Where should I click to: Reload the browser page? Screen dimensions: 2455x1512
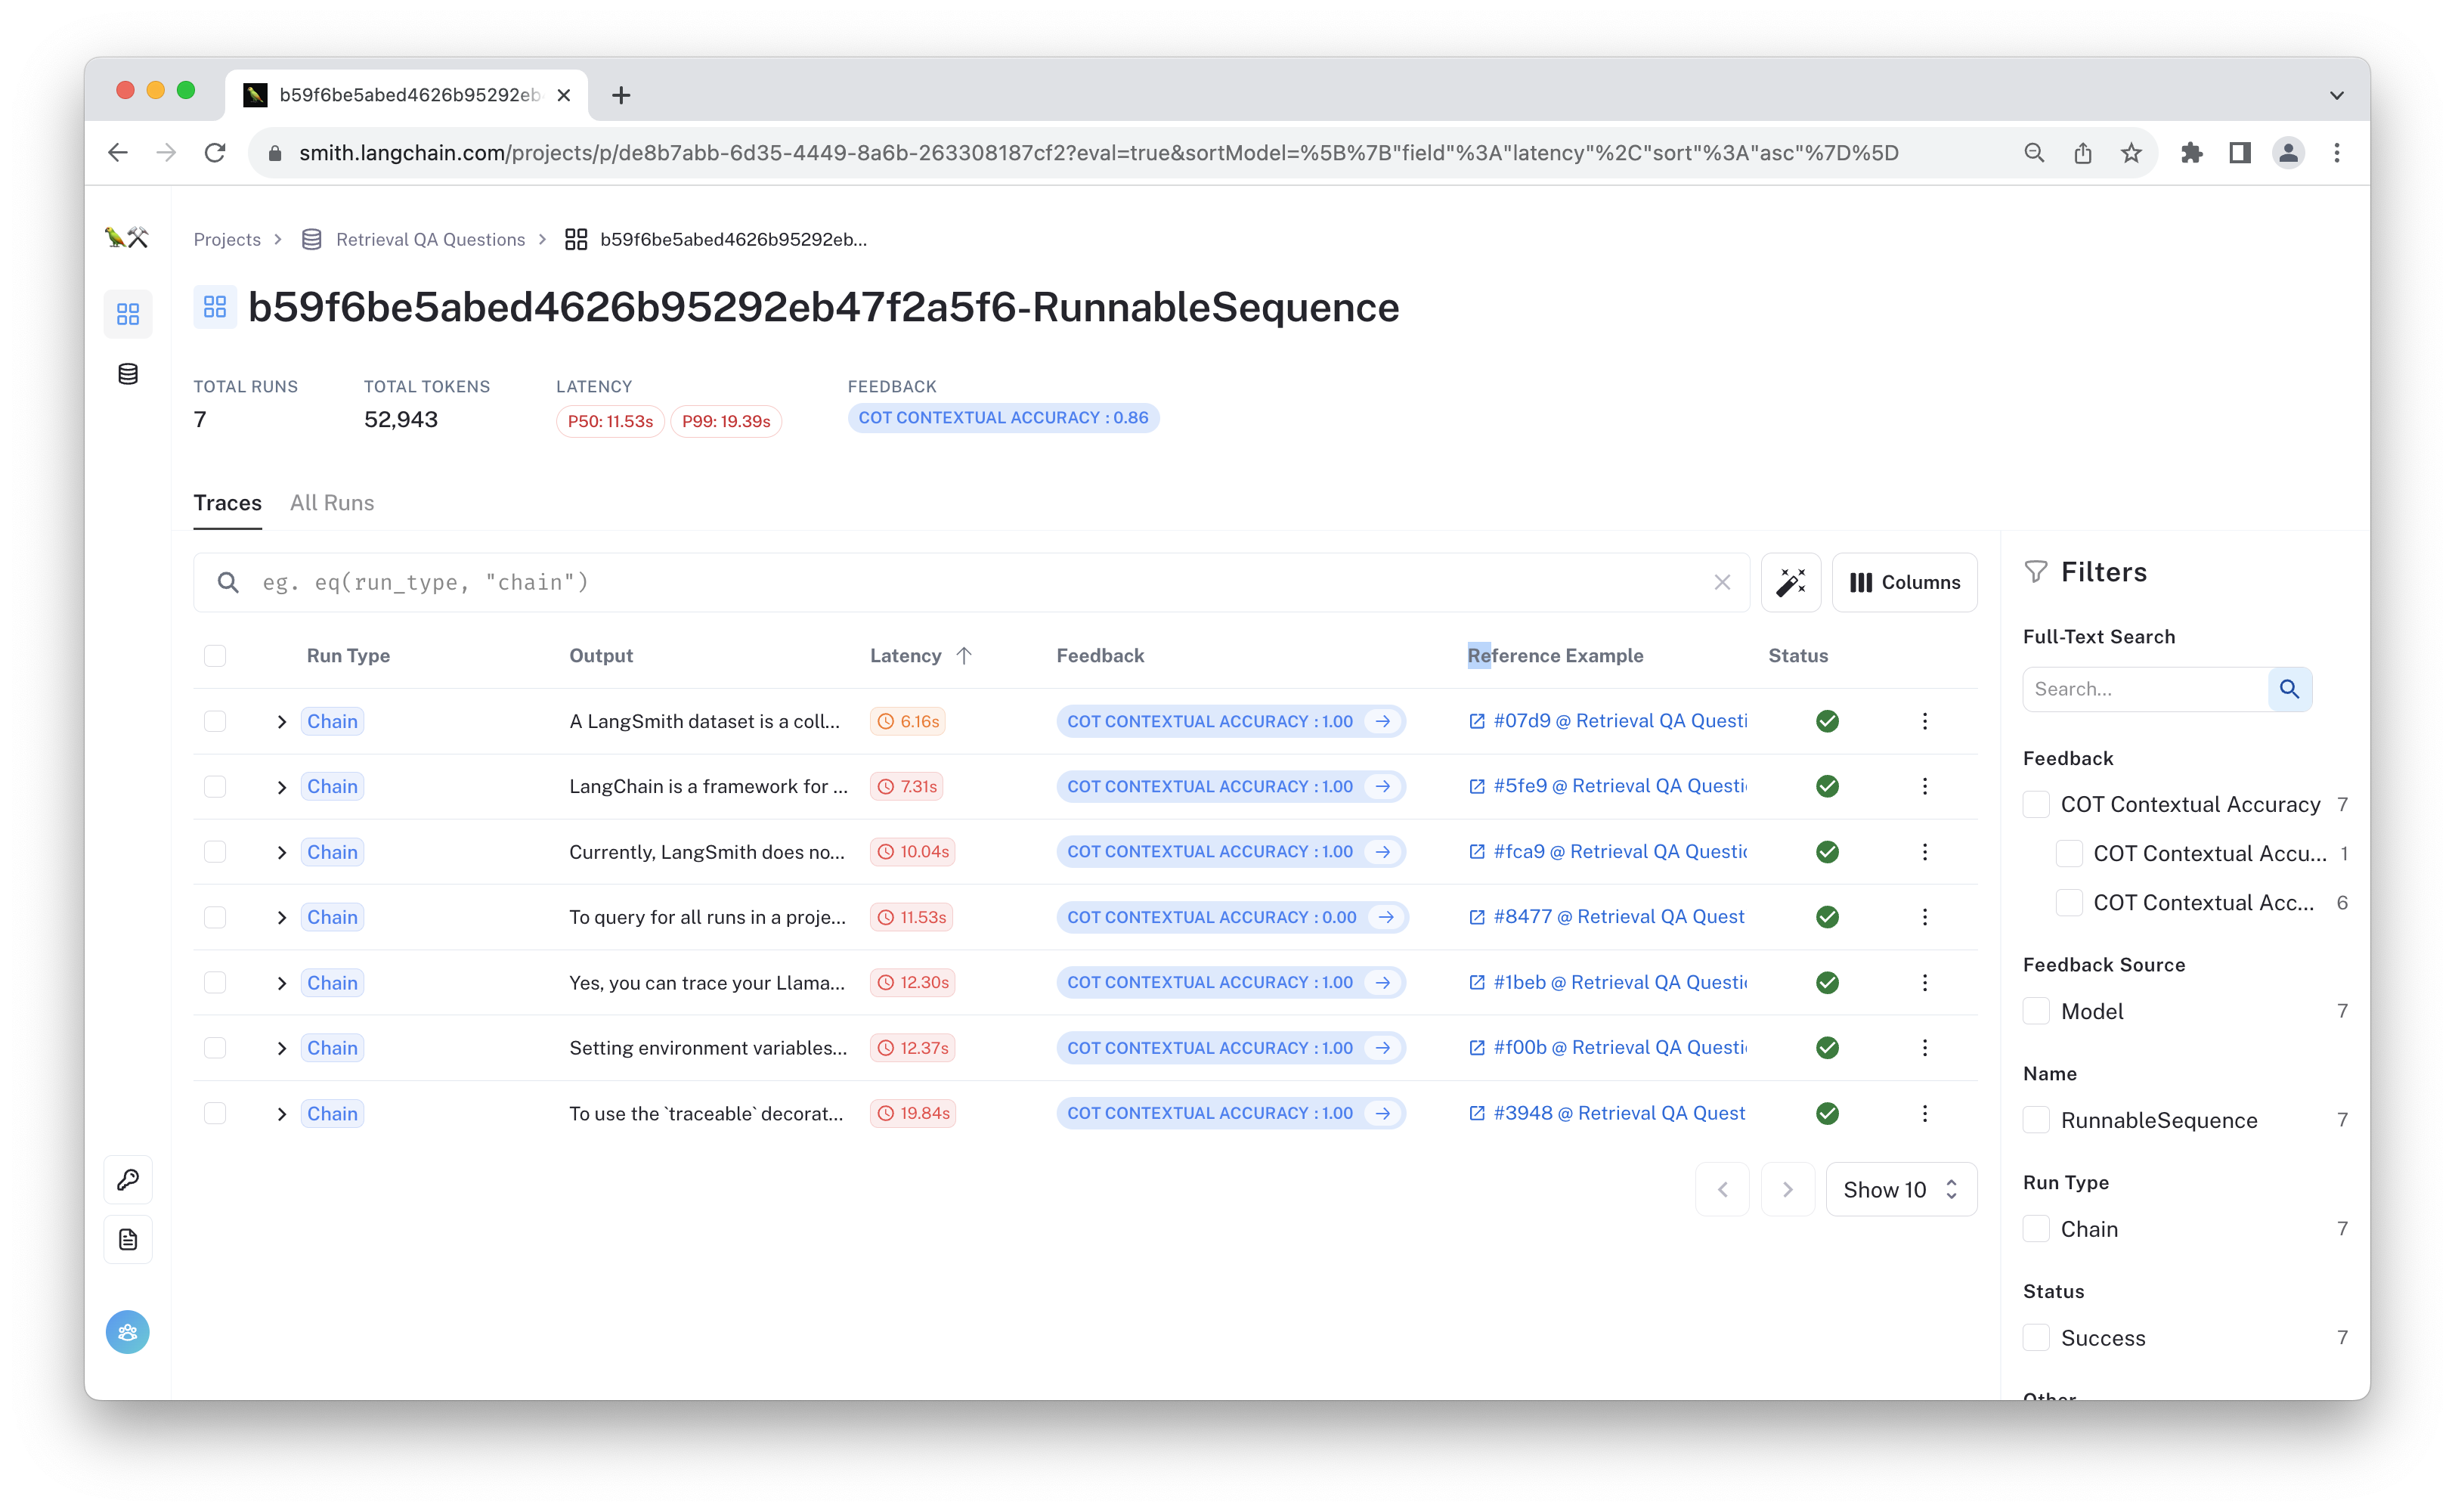(x=215, y=153)
